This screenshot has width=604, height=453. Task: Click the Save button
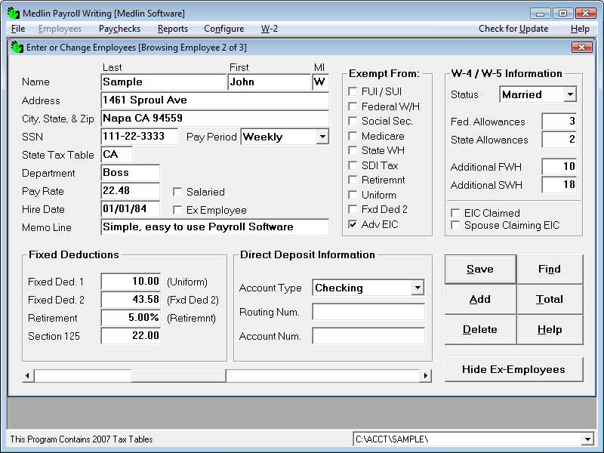[x=480, y=269]
